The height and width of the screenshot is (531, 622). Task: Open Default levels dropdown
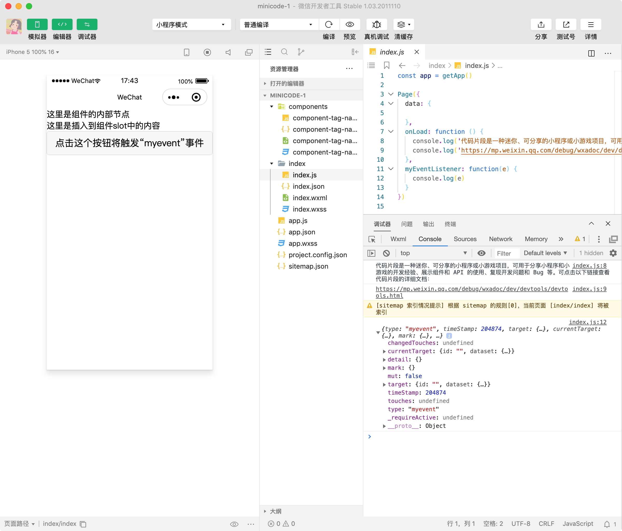(x=545, y=253)
